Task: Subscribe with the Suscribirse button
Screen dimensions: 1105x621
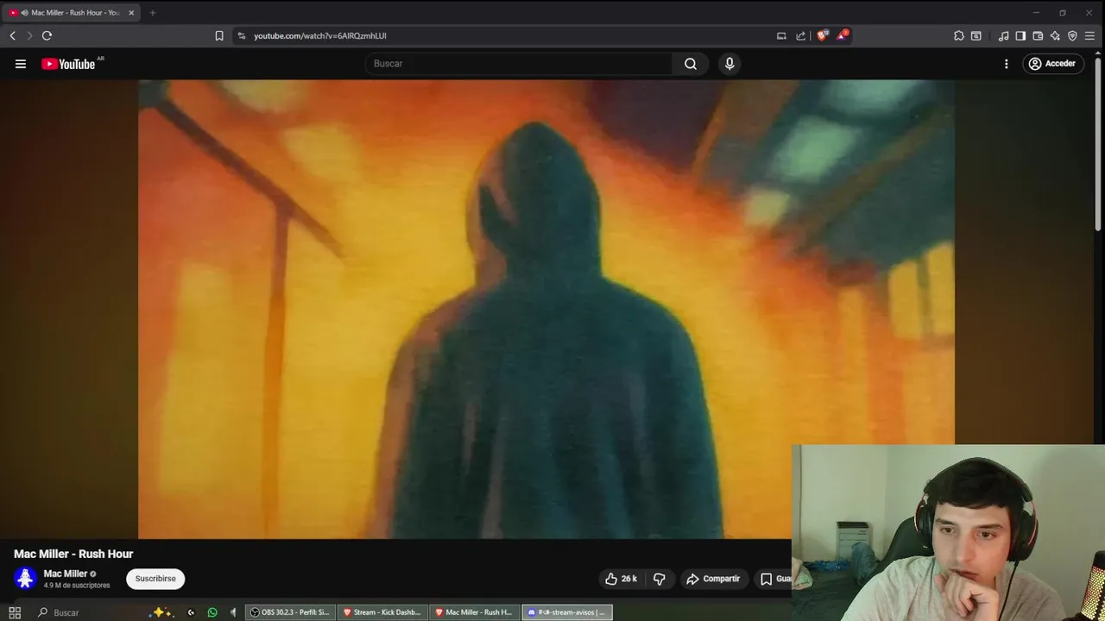Action: coord(155,579)
